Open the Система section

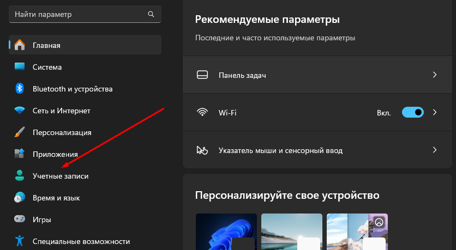tap(85, 67)
